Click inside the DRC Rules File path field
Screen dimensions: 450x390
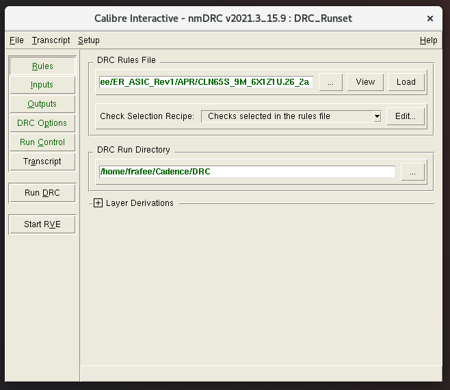pos(206,82)
